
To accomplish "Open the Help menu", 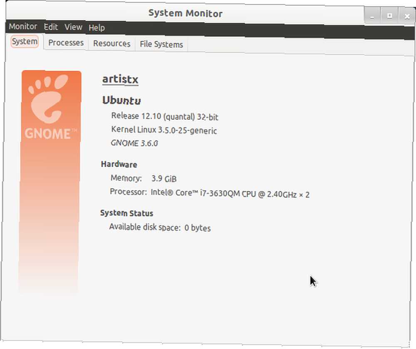I will [x=97, y=27].
